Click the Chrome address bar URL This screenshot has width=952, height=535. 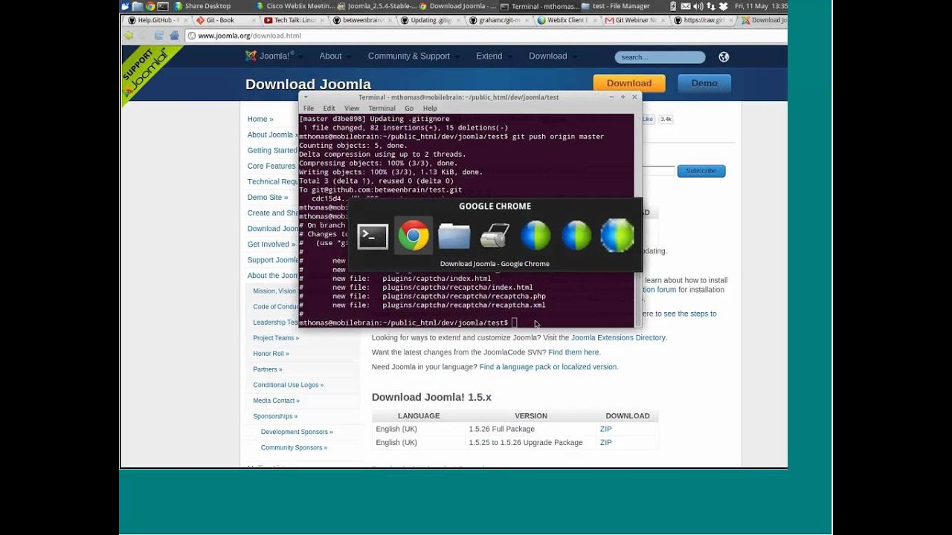[250, 36]
